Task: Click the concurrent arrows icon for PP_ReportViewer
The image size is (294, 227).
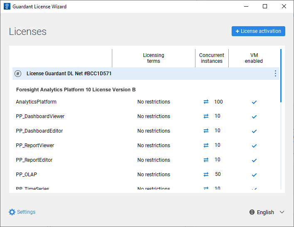Action: point(206,146)
